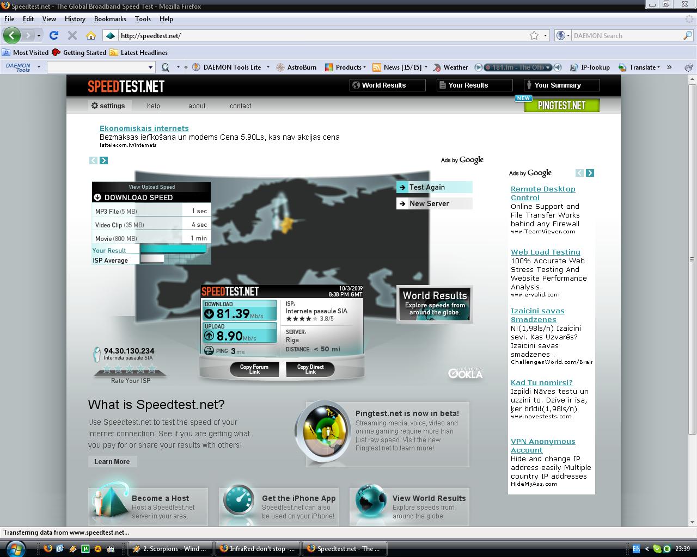Expand the DAEMON Tools logo dropdown
Image resolution: width=697 pixels, height=557 pixels.
(39, 67)
